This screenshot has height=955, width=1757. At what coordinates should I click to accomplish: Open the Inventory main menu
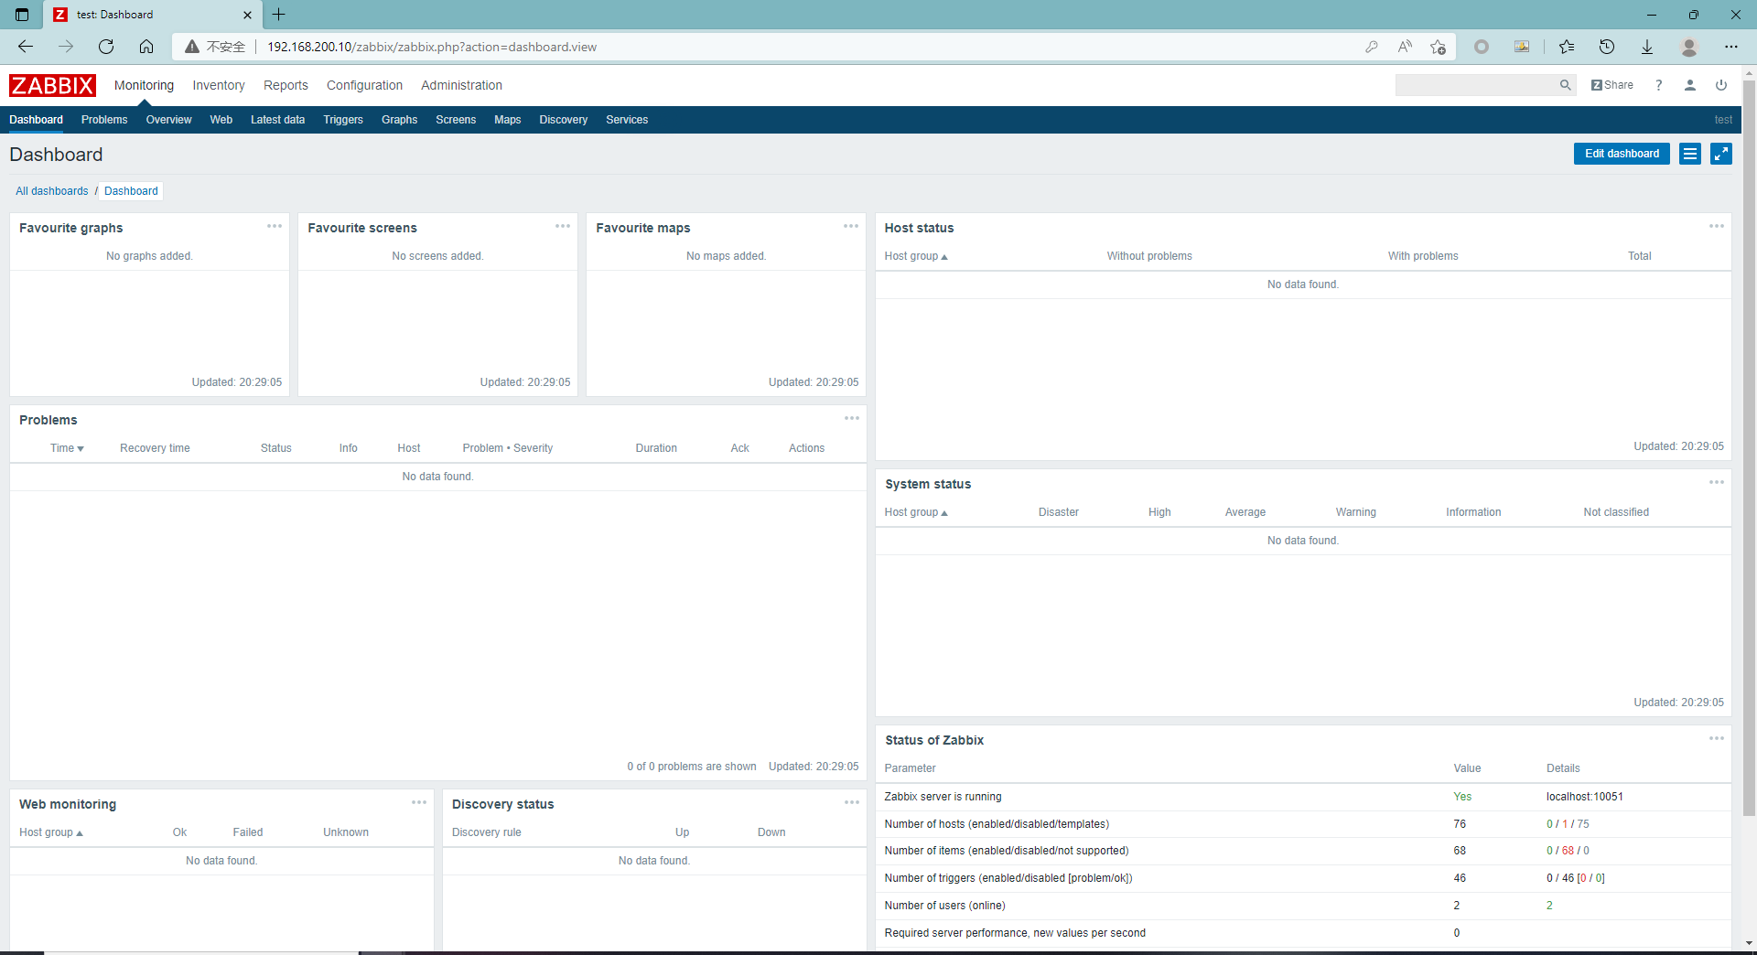tap(219, 85)
